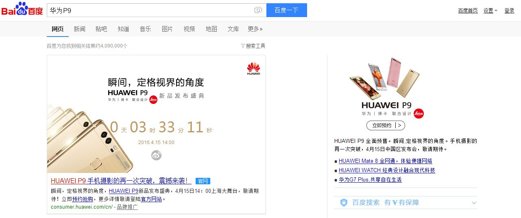Open the 文库 tab

point(233,29)
